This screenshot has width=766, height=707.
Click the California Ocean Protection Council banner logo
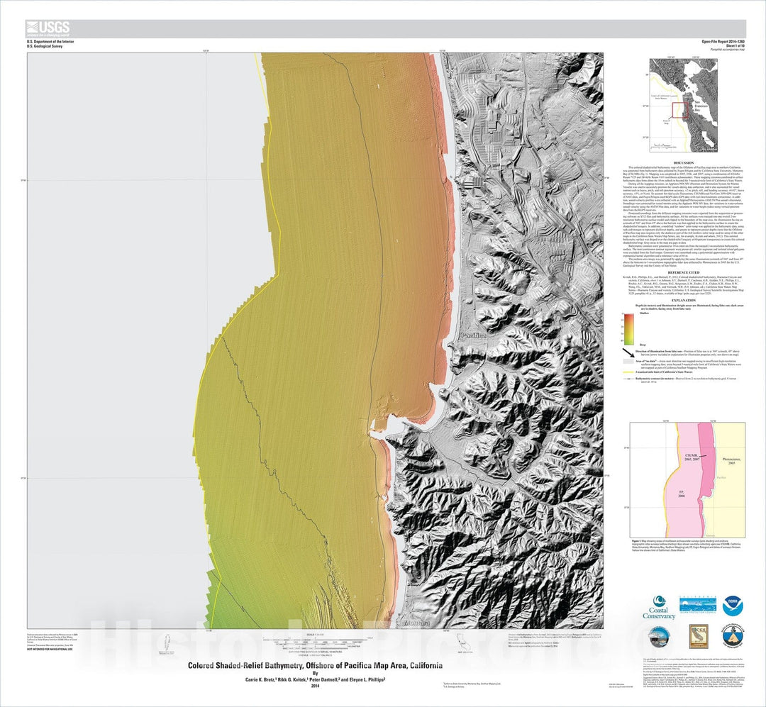(x=697, y=604)
